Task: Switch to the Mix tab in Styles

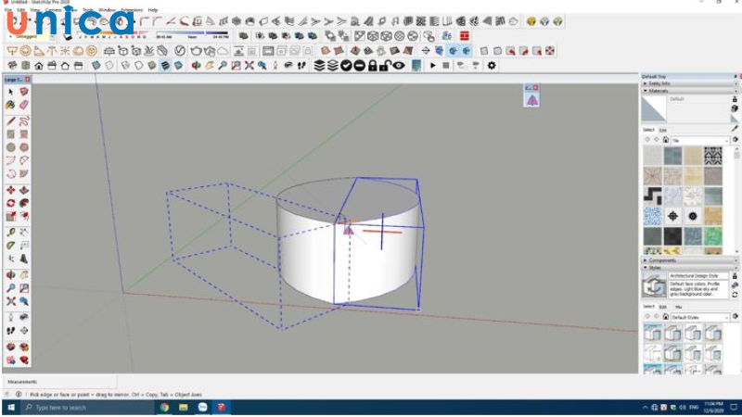Action: (x=678, y=306)
